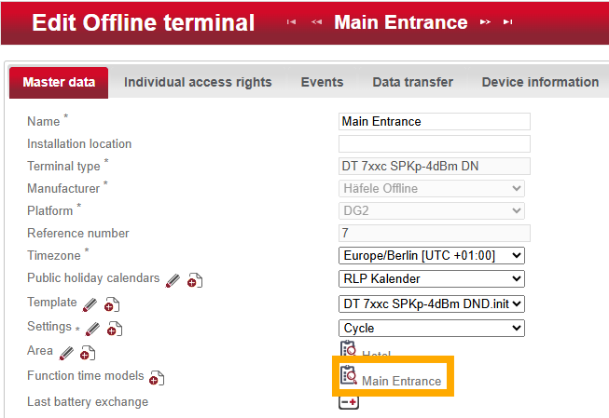Add a new public holiday calendar
This screenshot has height=418, width=609.
194,280
